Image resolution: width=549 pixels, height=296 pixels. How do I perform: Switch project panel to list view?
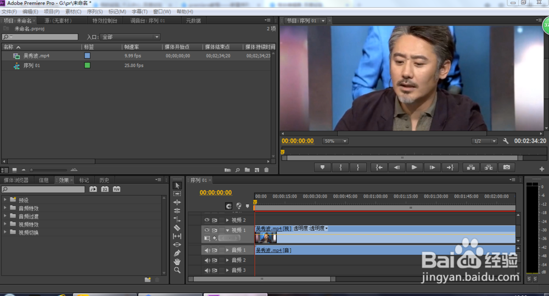[4, 170]
